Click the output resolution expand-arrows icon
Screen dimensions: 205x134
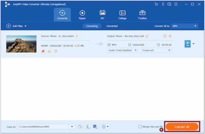(129, 45)
